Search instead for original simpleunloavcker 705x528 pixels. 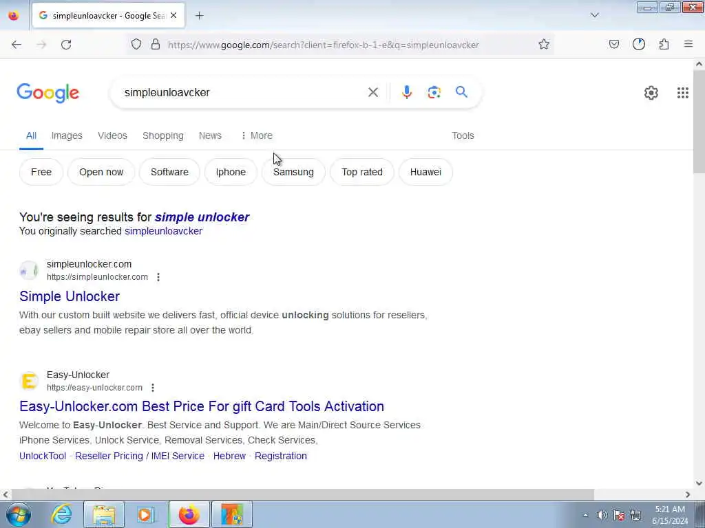click(163, 231)
